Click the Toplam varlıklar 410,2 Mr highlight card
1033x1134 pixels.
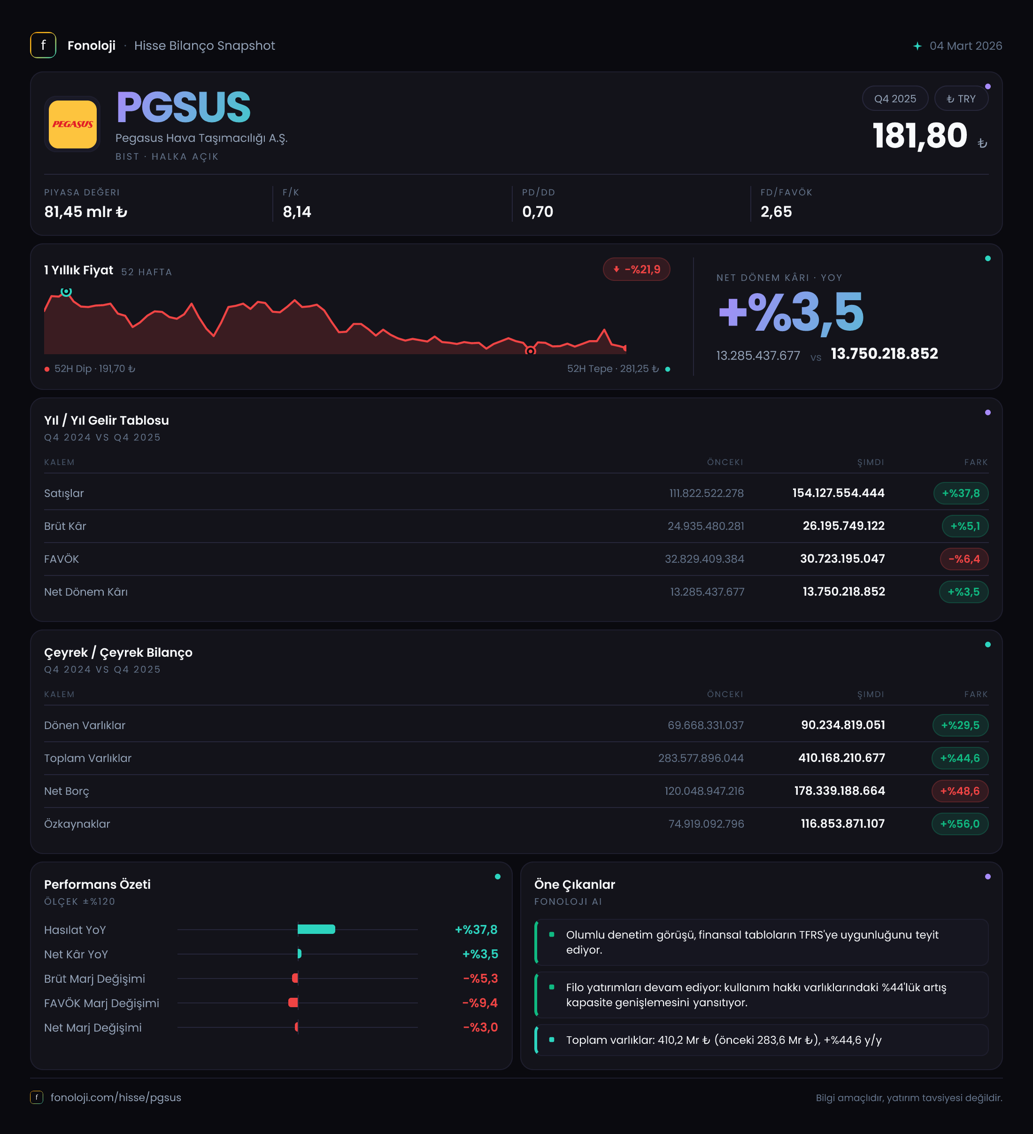click(762, 1040)
